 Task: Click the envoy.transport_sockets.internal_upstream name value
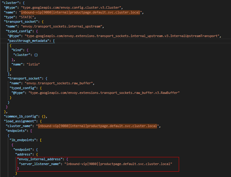[61, 26]
